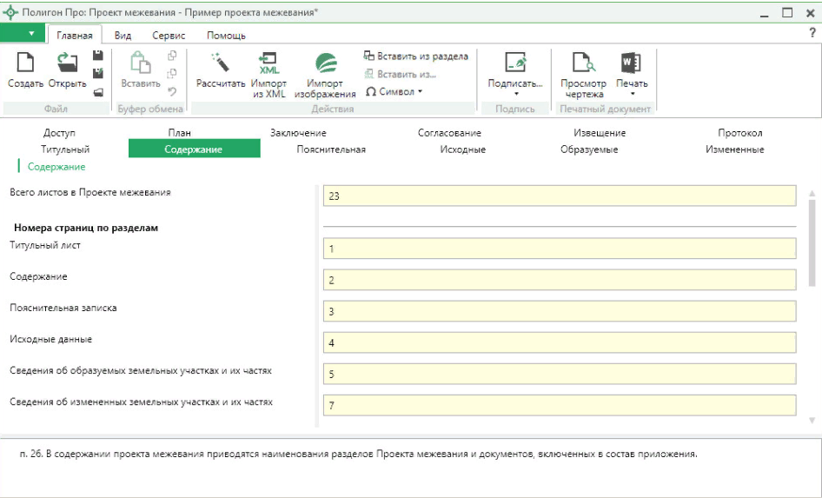Click the Всего листов field containing 23
The height and width of the screenshot is (498, 822).
coord(559,196)
